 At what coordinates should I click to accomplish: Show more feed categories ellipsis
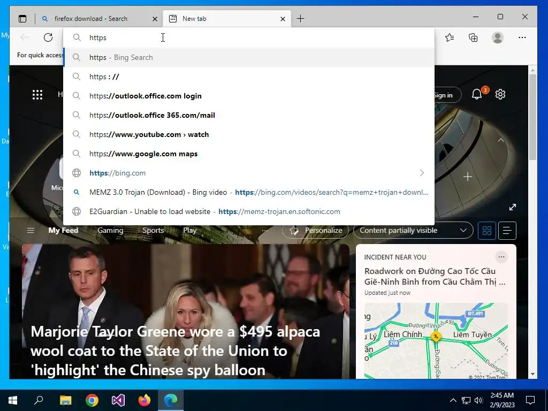click(x=265, y=230)
